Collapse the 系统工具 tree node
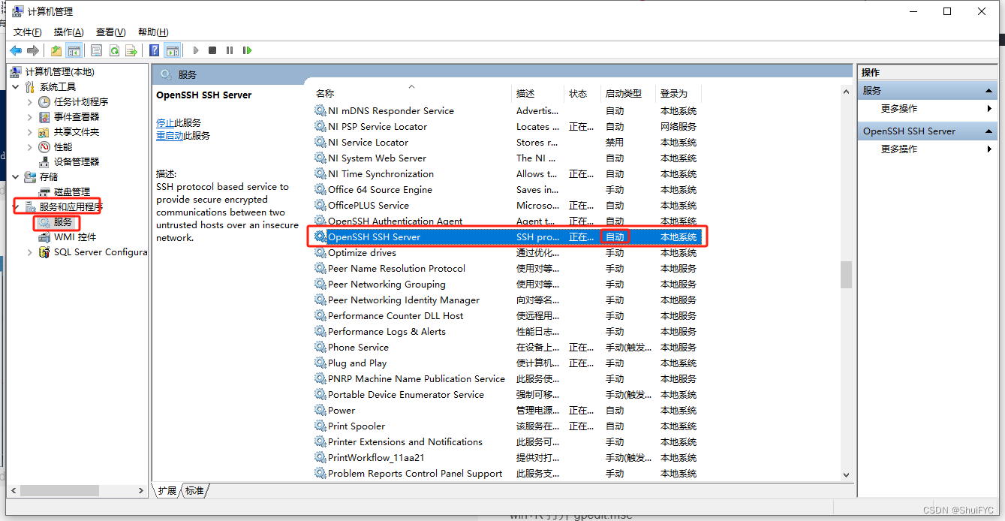The height and width of the screenshot is (521, 1005). pos(17,86)
